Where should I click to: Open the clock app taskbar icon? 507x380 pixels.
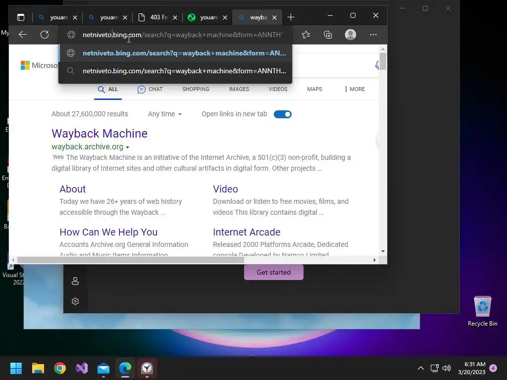(147, 368)
